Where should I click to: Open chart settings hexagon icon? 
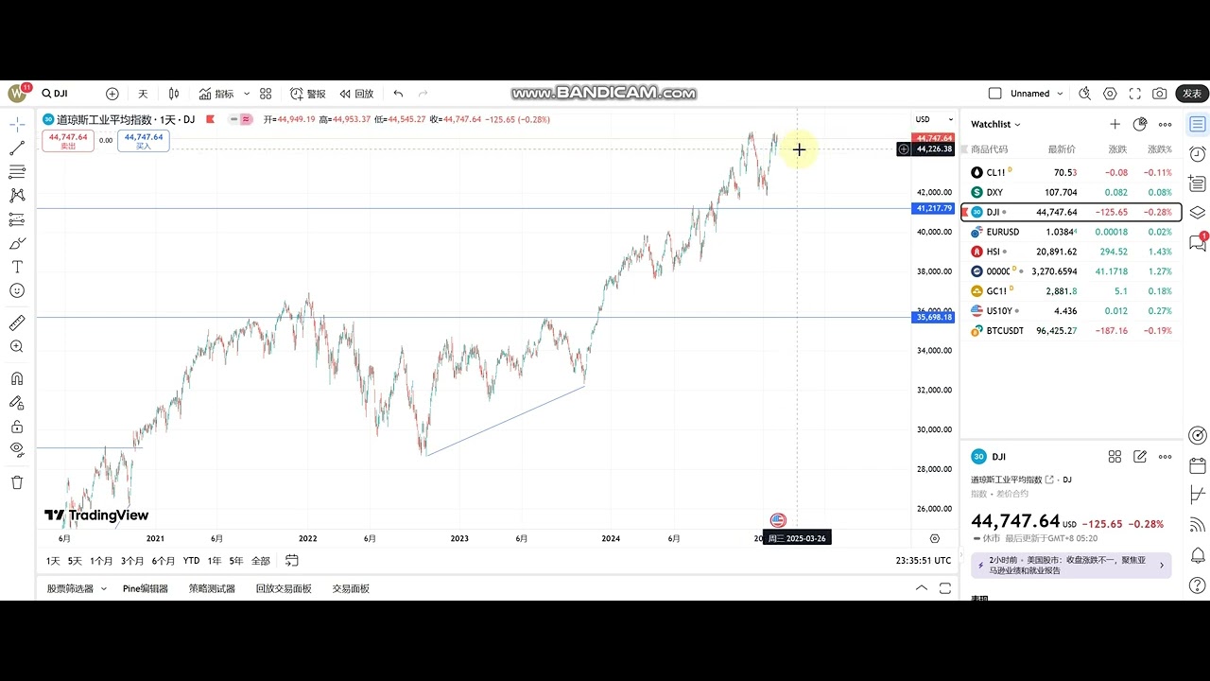(1110, 94)
